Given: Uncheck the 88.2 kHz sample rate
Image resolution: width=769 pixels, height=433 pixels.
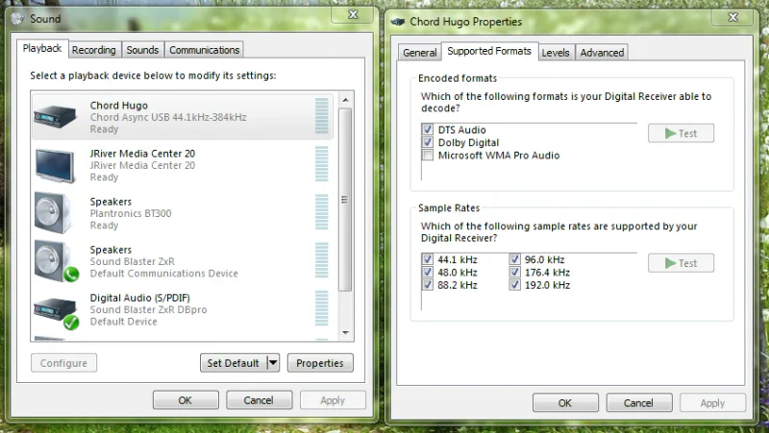Looking at the screenshot, I should coord(428,284).
